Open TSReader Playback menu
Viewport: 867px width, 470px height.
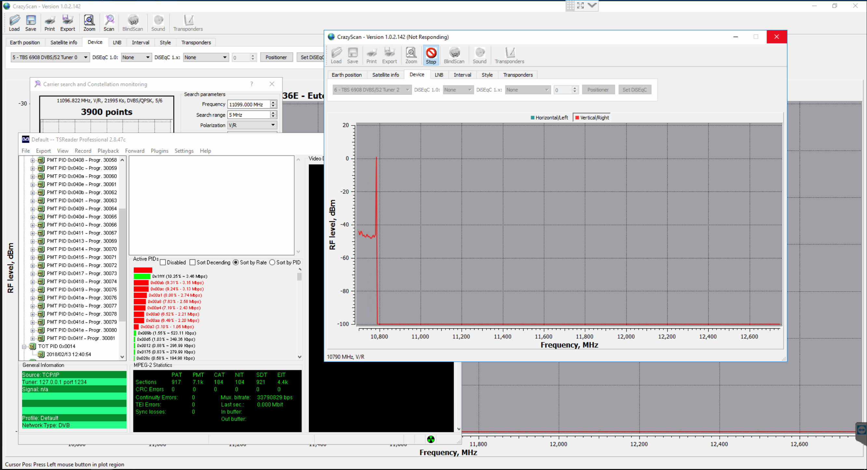[x=108, y=151]
